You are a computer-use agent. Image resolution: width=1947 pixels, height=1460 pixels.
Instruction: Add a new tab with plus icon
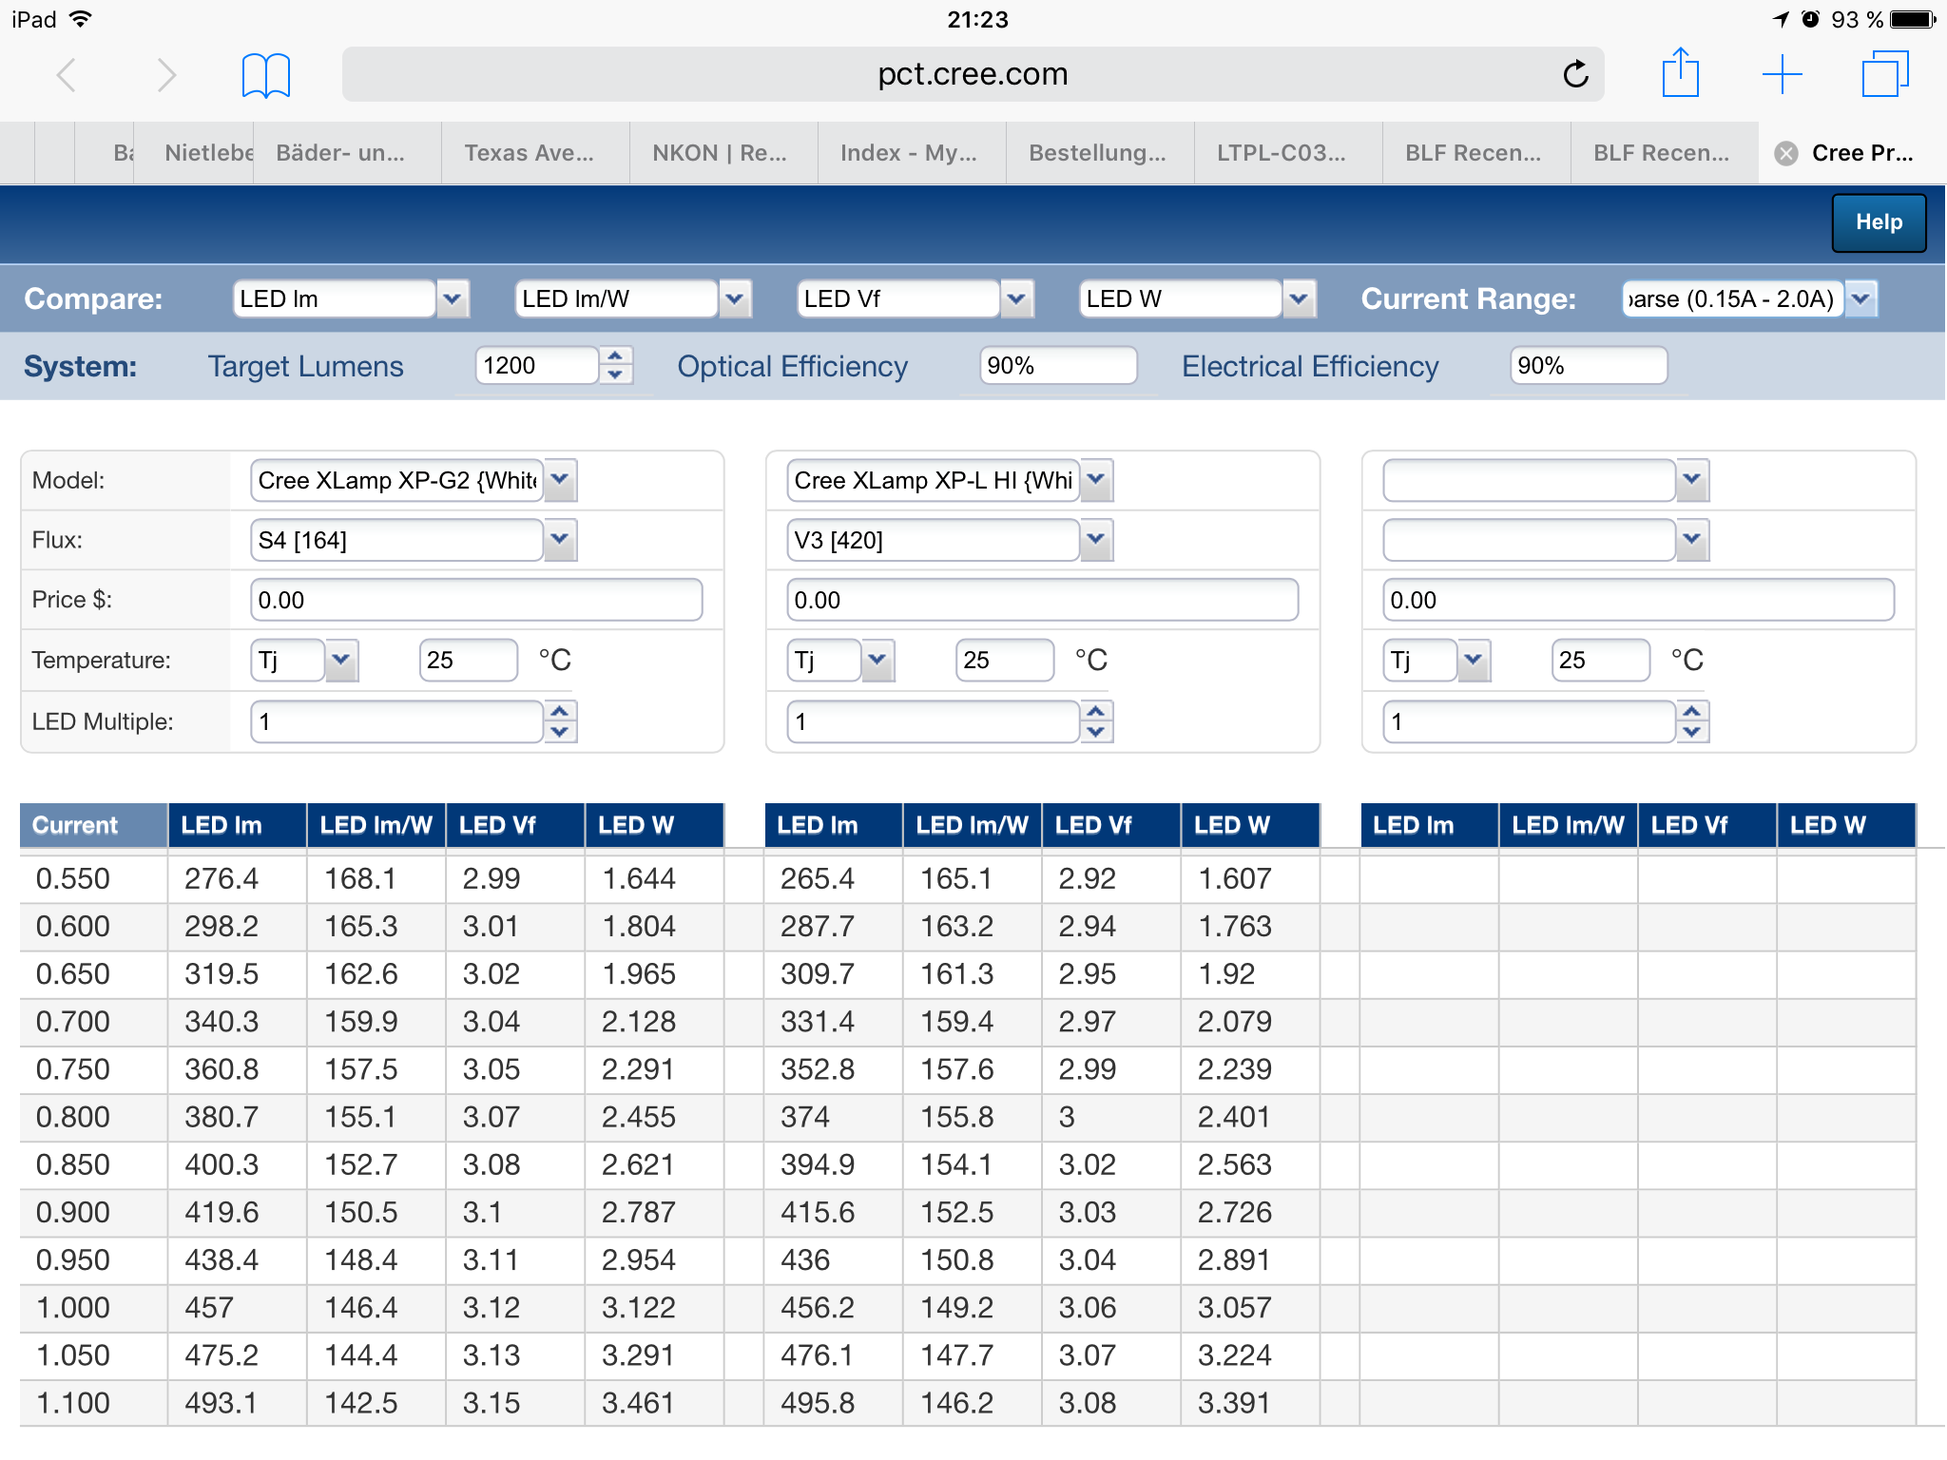coord(1782,74)
